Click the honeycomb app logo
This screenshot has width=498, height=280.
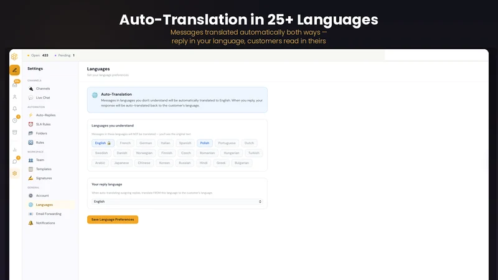[14, 57]
